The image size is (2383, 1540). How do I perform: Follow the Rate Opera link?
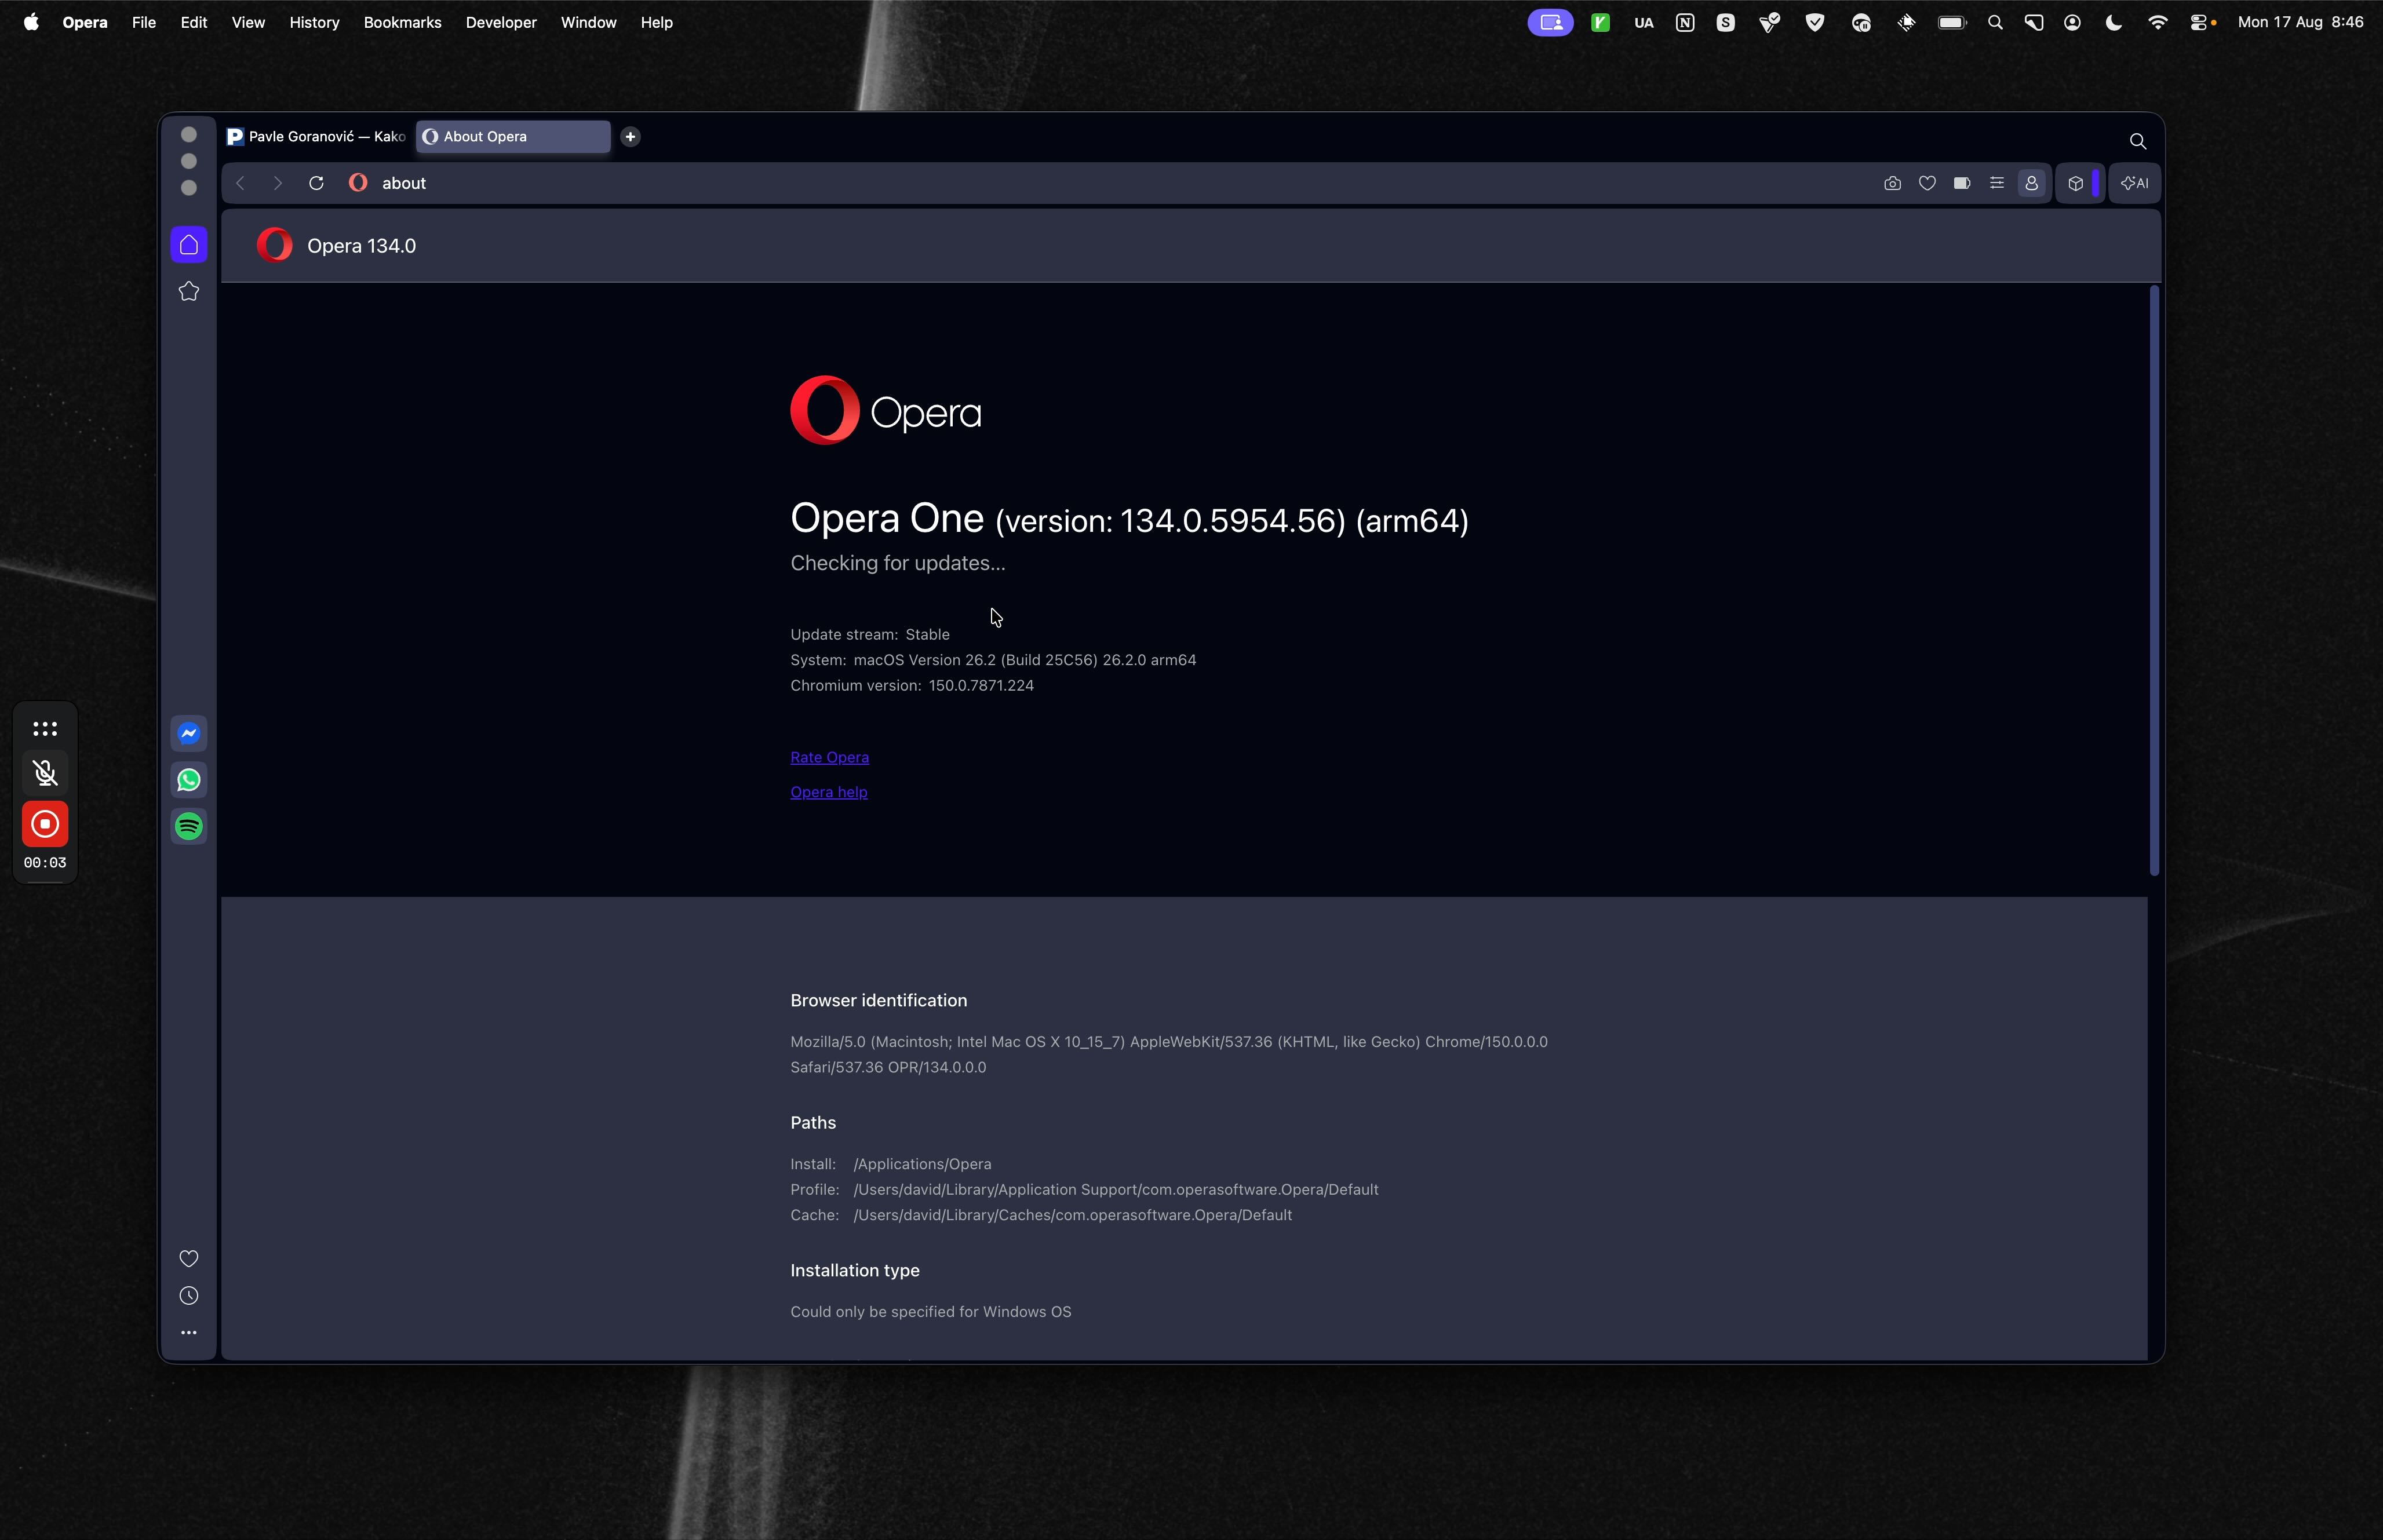tap(829, 758)
